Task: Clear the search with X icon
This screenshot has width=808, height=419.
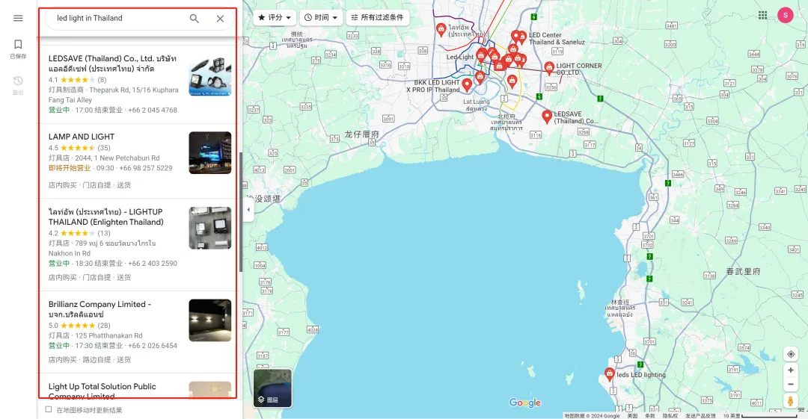Action: pyautogui.click(x=220, y=19)
